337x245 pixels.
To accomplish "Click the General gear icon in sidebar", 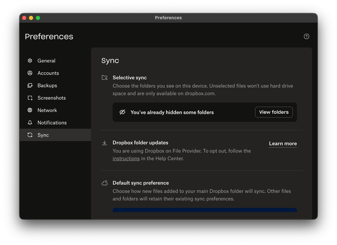I will (30, 61).
